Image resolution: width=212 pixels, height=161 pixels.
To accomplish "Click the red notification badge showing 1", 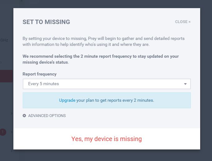I will (x=3, y=132).
